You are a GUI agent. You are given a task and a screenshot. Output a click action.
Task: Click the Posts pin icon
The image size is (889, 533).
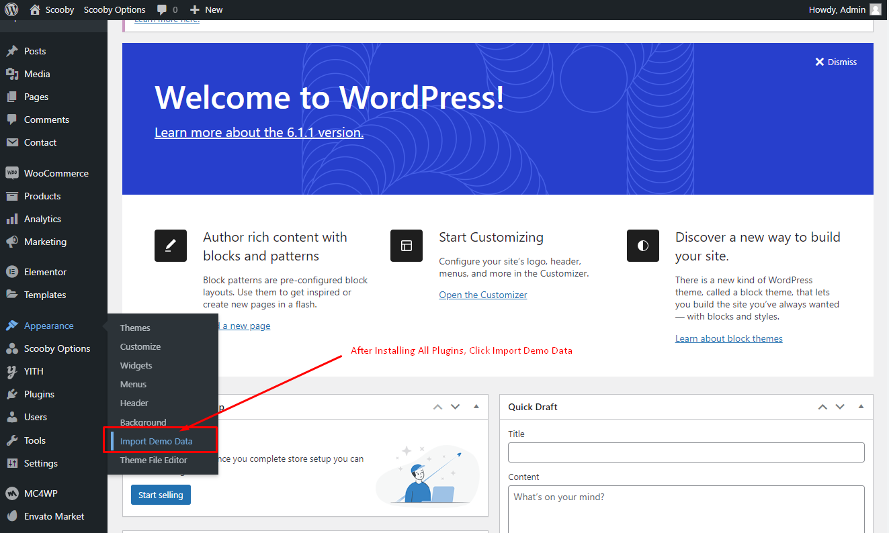click(x=12, y=51)
